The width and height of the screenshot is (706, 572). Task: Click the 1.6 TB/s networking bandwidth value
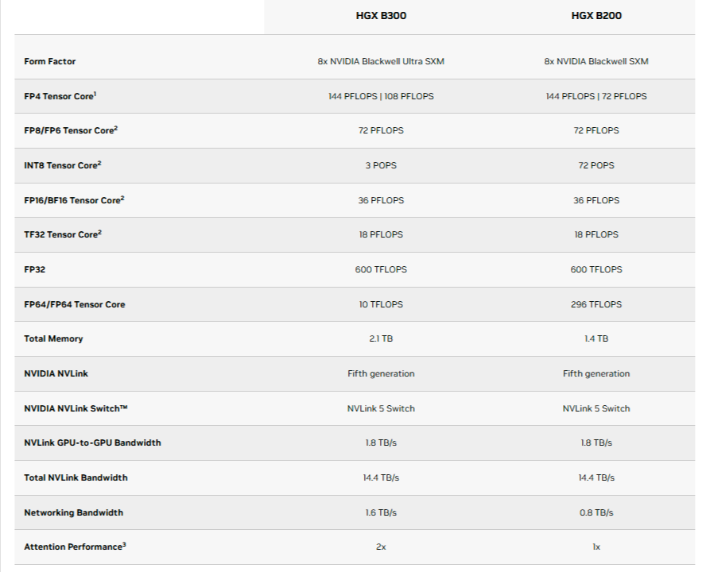tap(380, 512)
